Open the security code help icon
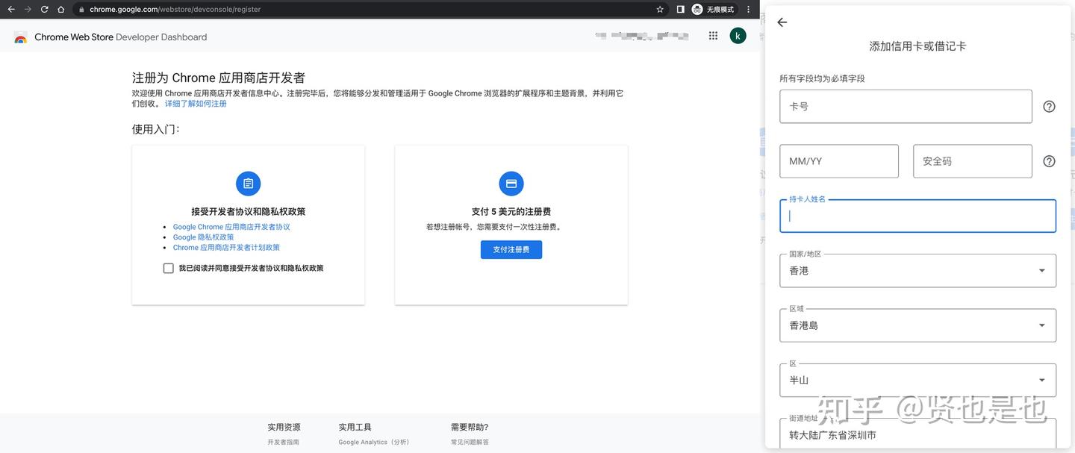This screenshot has height=453, width=1075. point(1049,160)
